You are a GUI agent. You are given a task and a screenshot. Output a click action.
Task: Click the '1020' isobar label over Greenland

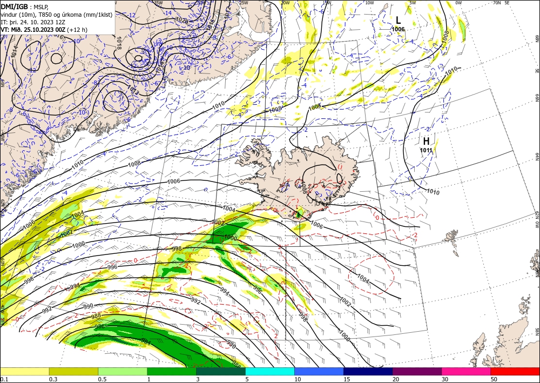[182, 20]
